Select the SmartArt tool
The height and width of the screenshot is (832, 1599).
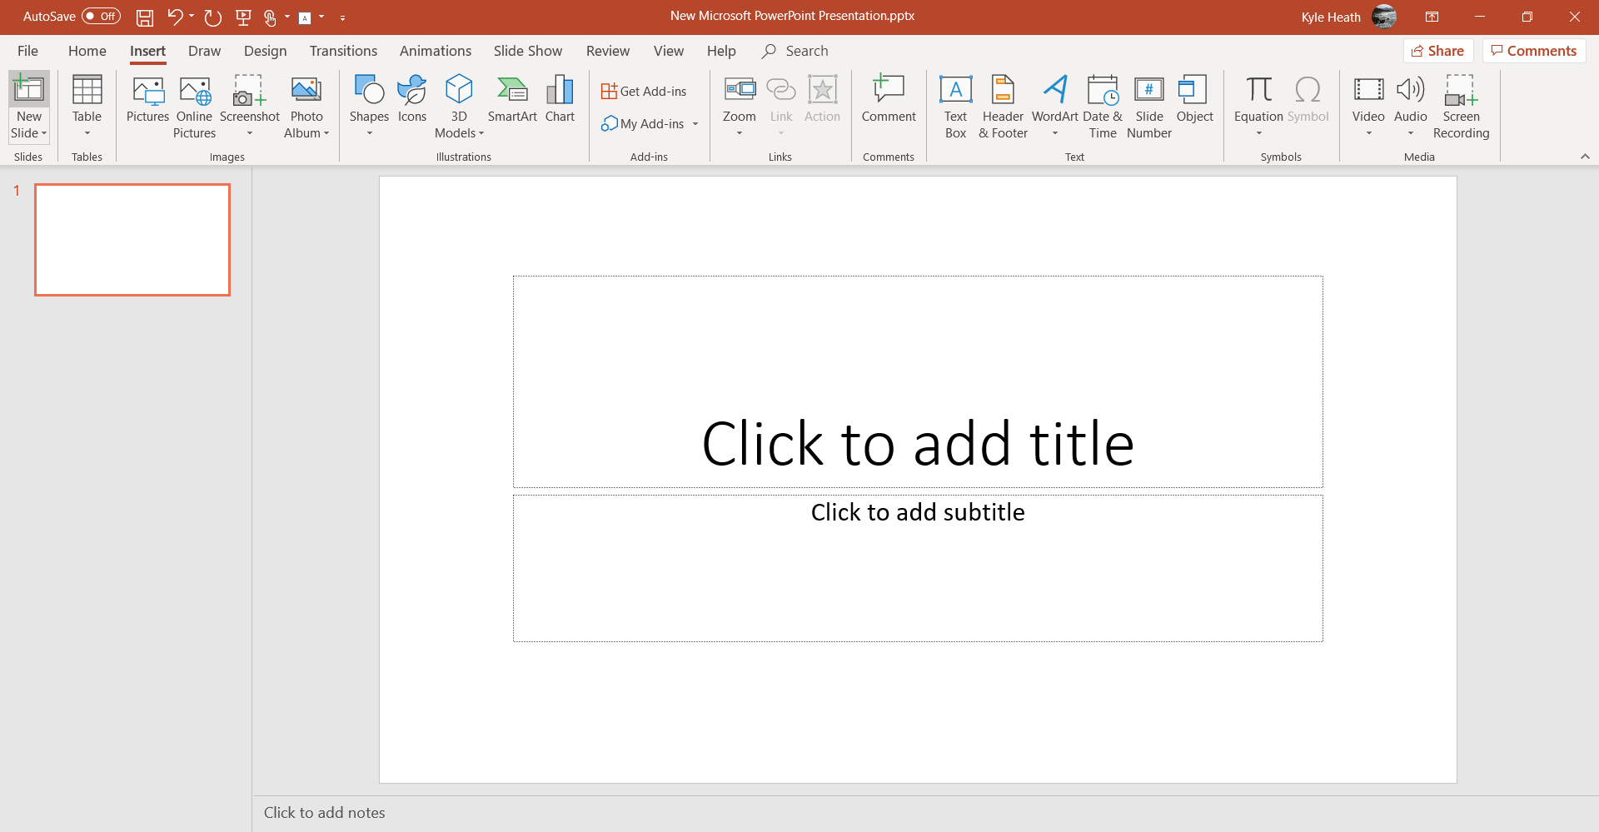click(x=511, y=104)
